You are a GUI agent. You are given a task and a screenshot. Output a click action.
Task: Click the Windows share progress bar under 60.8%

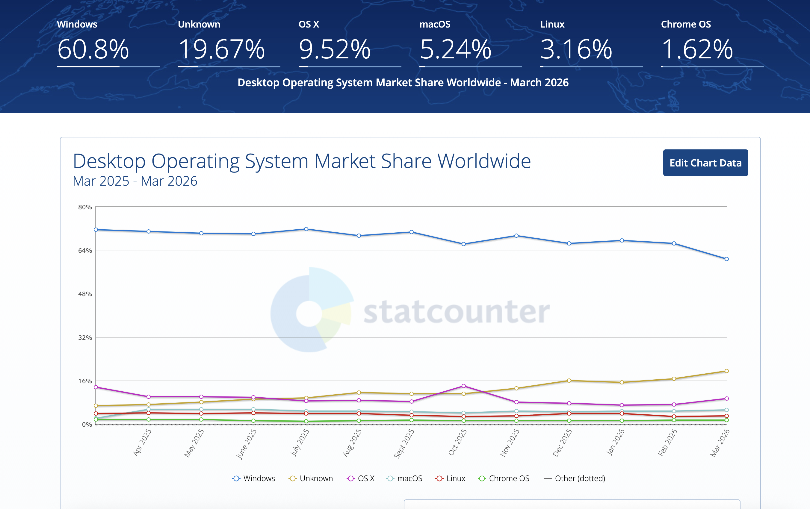click(x=108, y=66)
